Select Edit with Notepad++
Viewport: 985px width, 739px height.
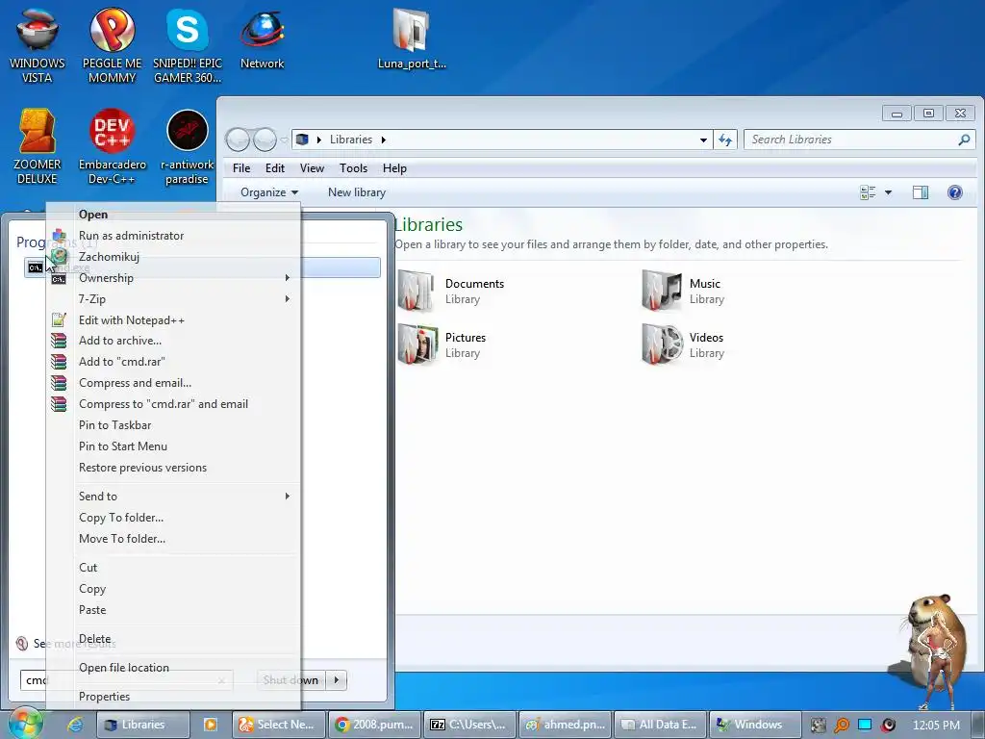click(x=173, y=319)
